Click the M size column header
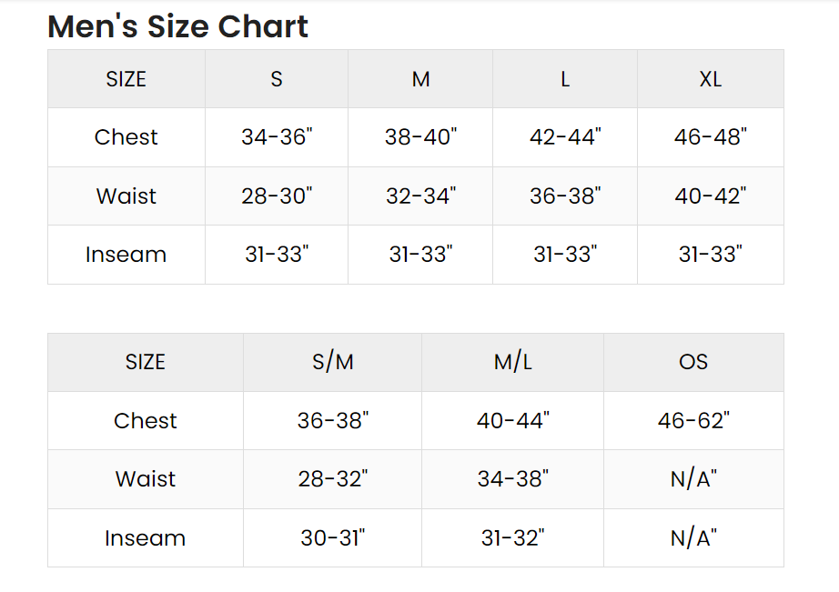This screenshot has height=592, width=839. tap(420, 79)
